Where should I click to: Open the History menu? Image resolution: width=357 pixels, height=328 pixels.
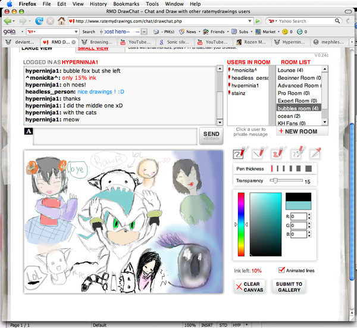(98, 4)
